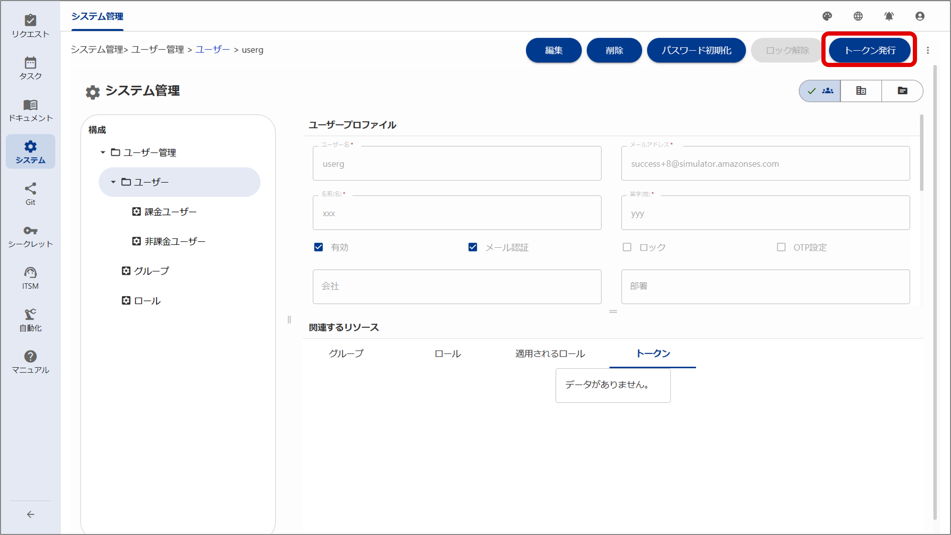The width and height of the screenshot is (951, 535).
Task: Uncheck the 有効 checkbox
Action: 318,247
